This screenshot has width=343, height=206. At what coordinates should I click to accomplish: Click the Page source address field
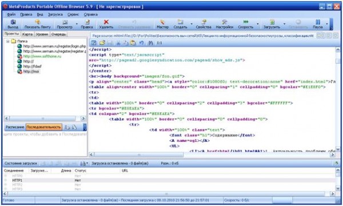pos(203,35)
